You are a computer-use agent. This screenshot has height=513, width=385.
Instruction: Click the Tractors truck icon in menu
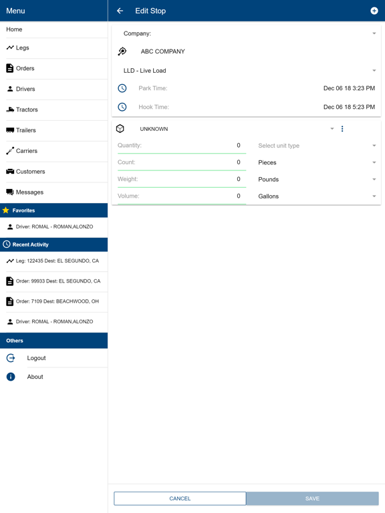[10, 110]
